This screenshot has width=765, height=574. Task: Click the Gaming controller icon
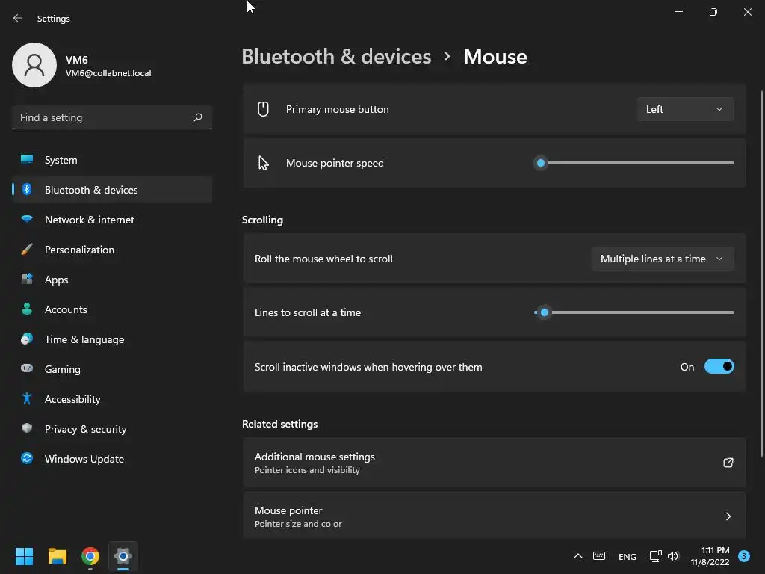tap(27, 369)
